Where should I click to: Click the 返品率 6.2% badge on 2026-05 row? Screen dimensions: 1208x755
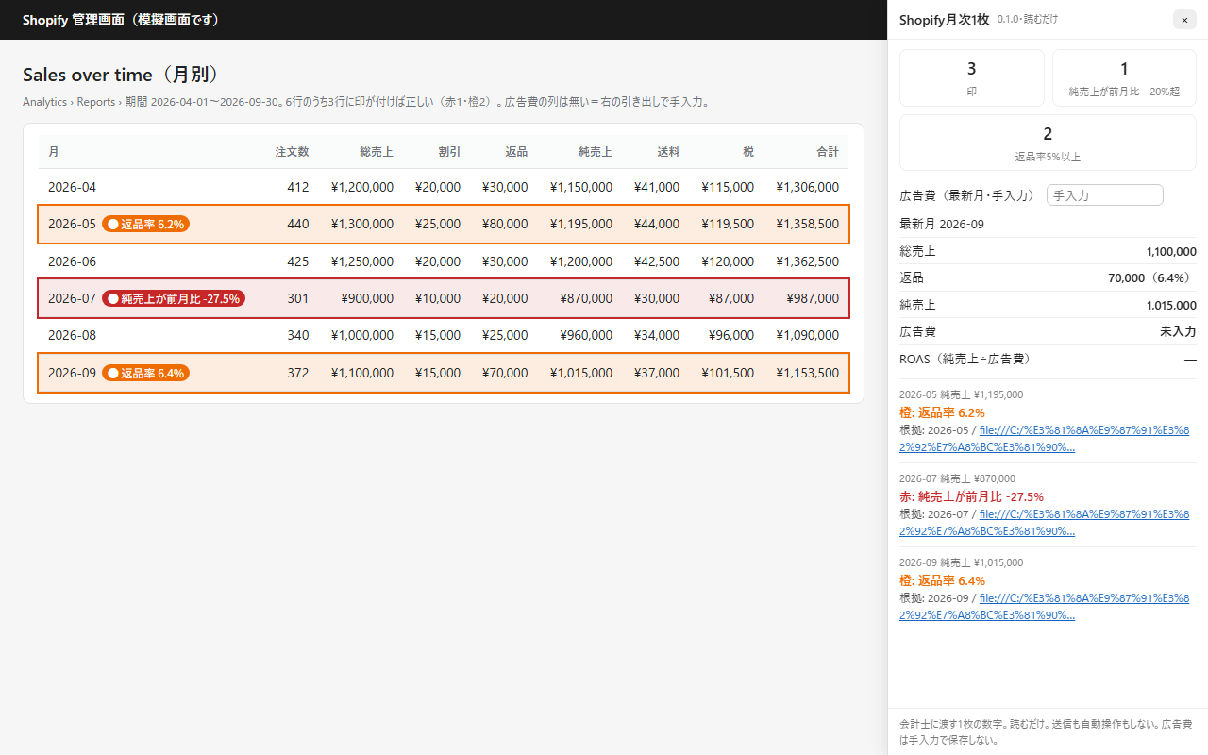(146, 225)
